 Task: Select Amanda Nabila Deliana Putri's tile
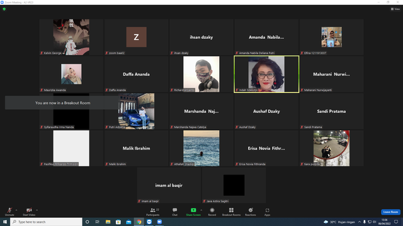click(266, 37)
